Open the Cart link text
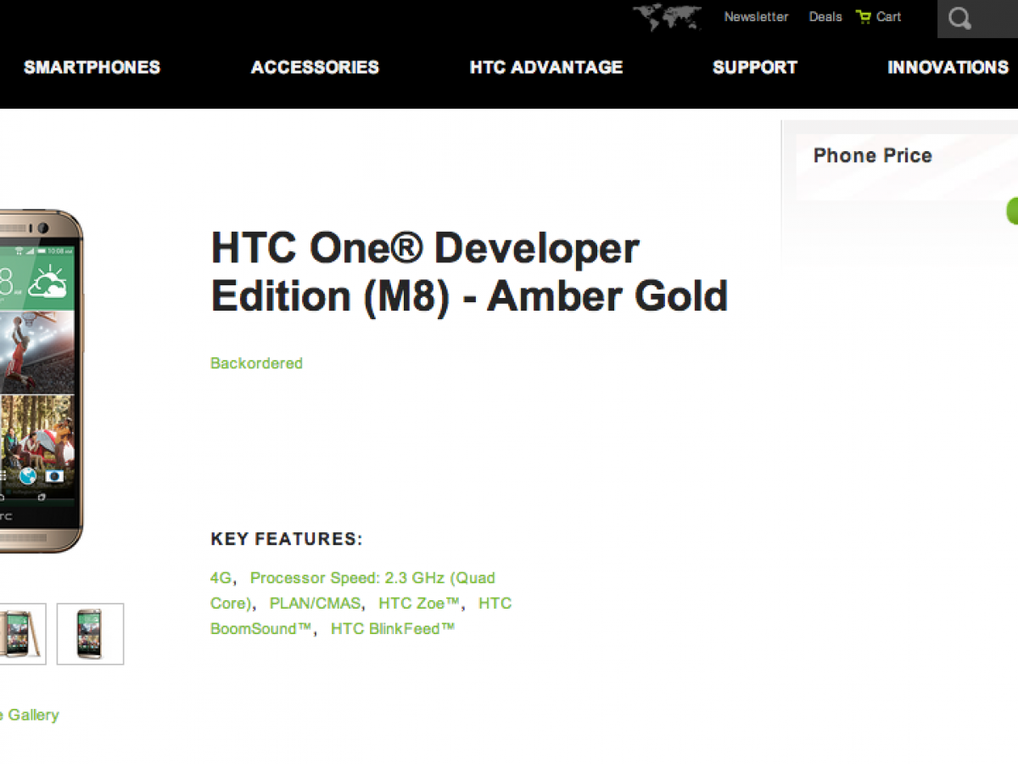This screenshot has height=764, width=1018. 889,17
